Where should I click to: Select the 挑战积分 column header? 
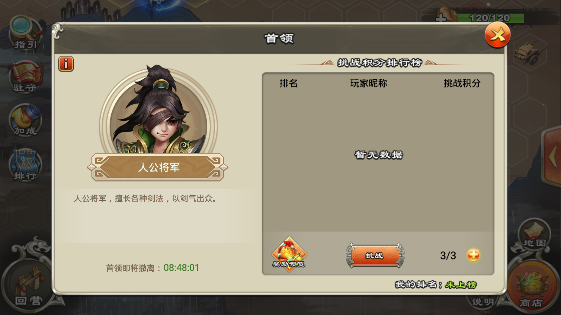462,83
